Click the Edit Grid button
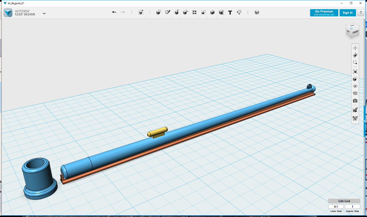Image resolution: width=367 pixels, height=217 pixels. [344, 201]
